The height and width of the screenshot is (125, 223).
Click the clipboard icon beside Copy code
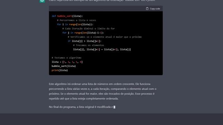point(147,9)
